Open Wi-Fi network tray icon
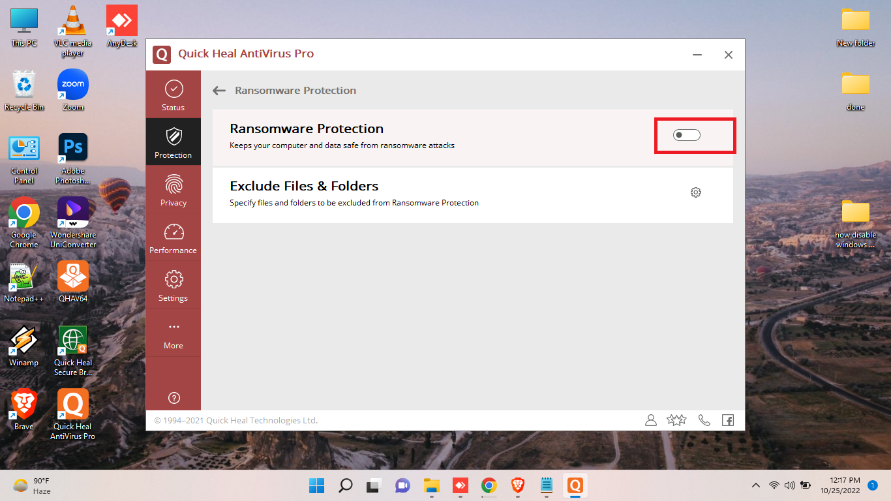891x501 pixels. (774, 485)
